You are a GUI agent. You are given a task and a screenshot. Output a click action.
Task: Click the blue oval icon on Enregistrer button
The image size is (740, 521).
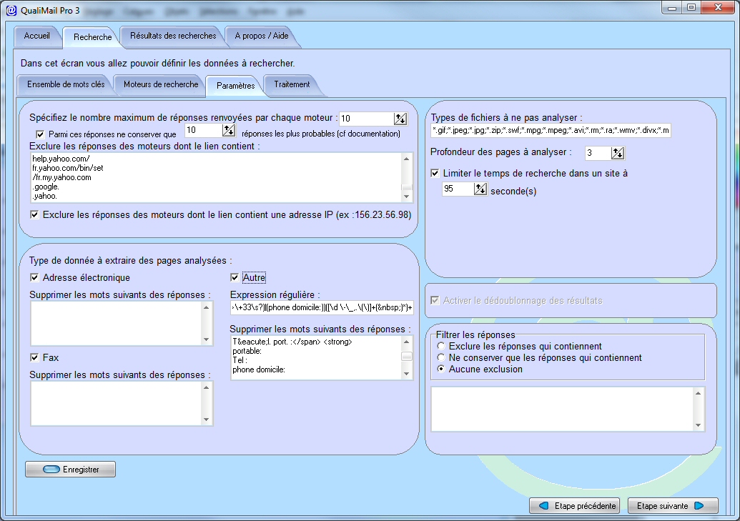[x=51, y=469]
